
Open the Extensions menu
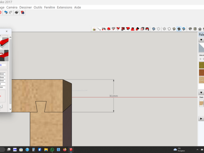(64, 7)
